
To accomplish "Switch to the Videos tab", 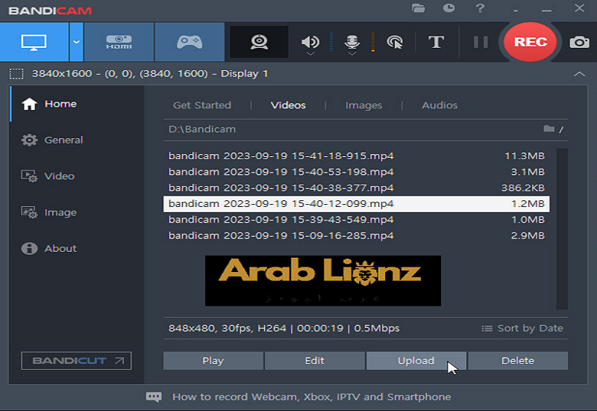I will pyautogui.click(x=288, y=105).
